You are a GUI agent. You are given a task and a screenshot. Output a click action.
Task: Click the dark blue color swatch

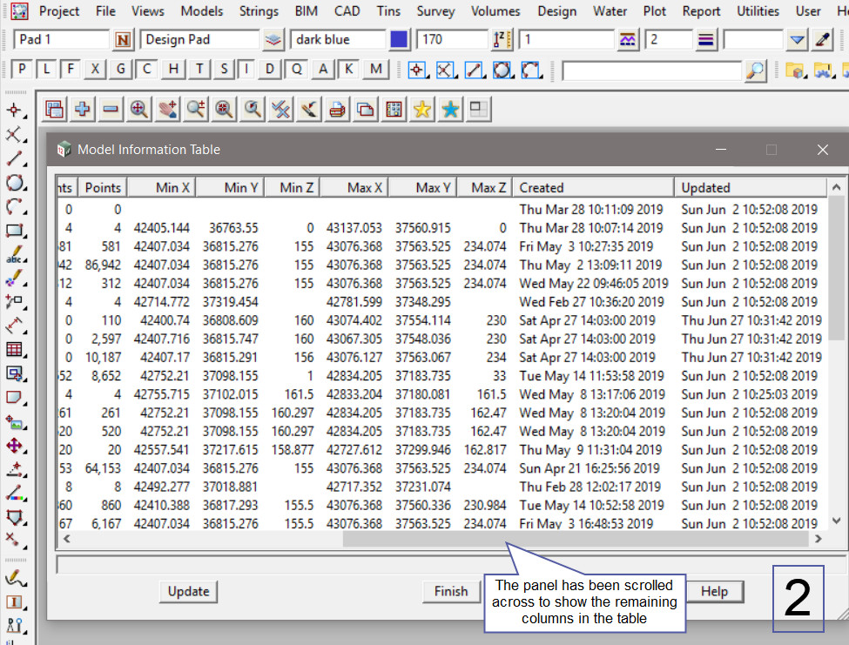point(399,40)
